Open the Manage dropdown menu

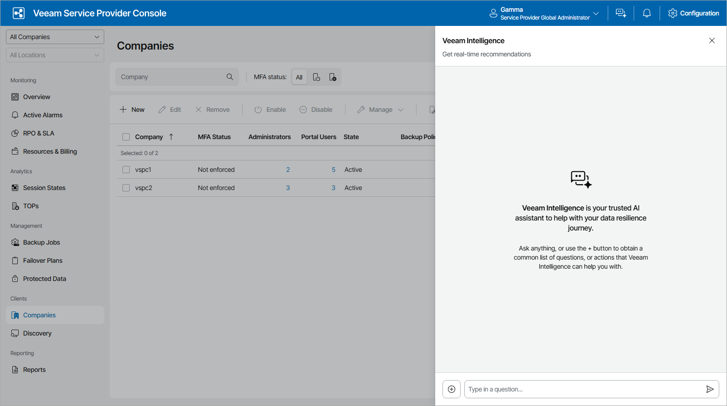381,110
